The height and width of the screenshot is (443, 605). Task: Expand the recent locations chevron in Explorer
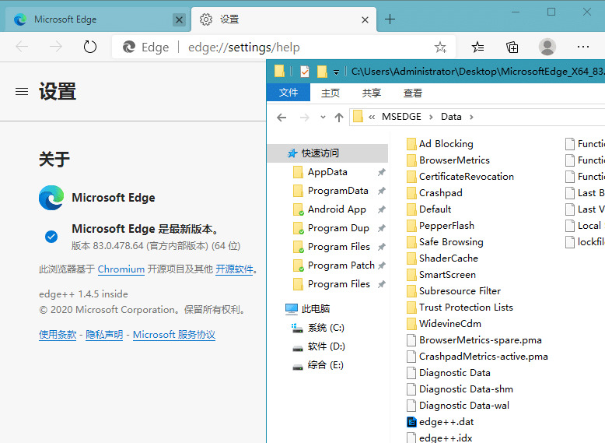click(x=323, y=118)
